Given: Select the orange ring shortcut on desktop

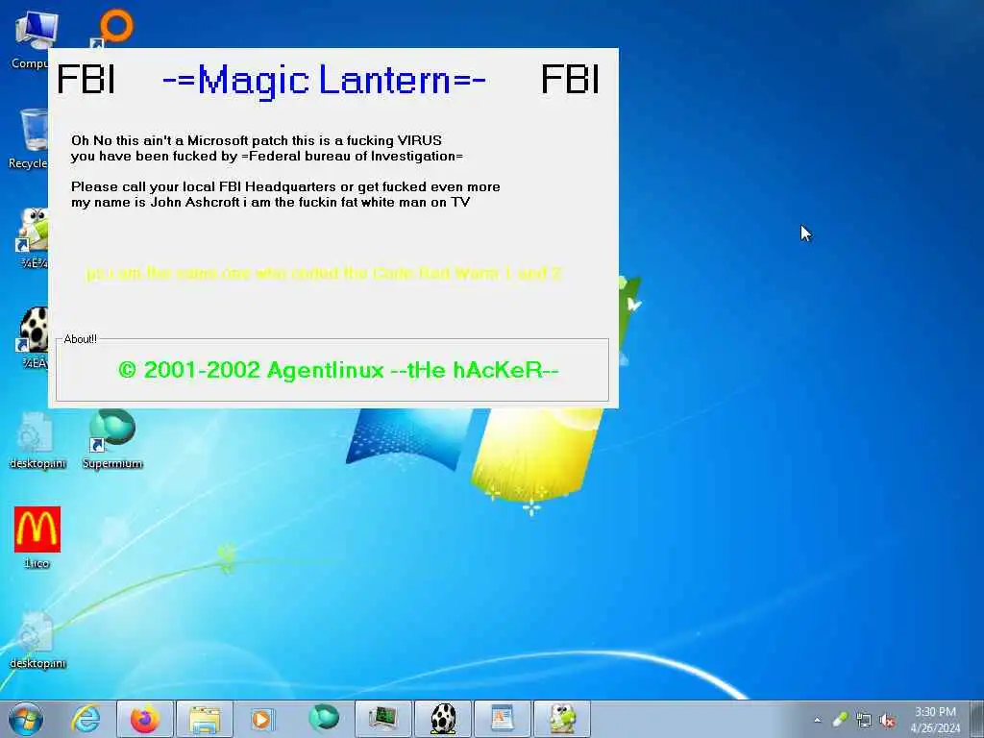Looking at the screenshot, I should point(113,28).
